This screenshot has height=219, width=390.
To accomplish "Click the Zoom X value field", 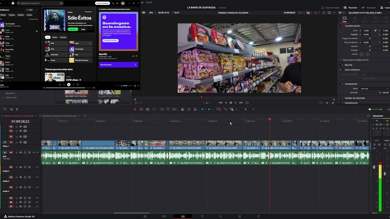I will pyautogui.click(x=366, y=30).
